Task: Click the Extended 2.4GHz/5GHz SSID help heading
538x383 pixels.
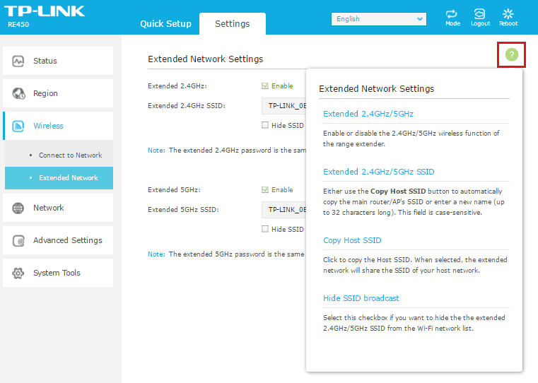Action: click(378, 172)
